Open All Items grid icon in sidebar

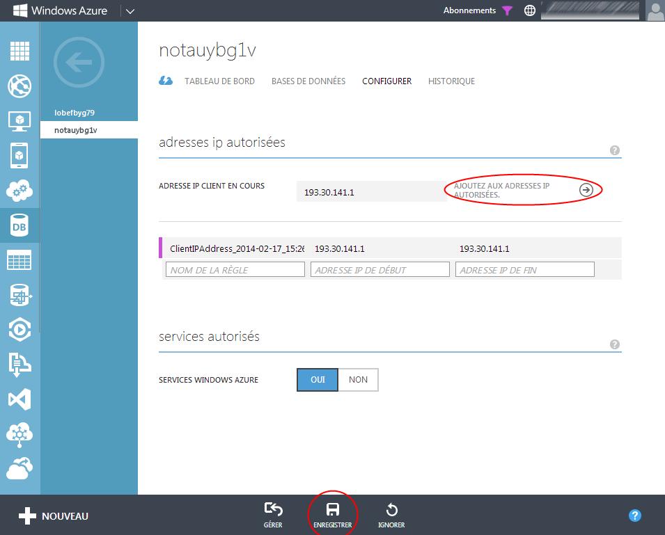[x=20, y=51]
